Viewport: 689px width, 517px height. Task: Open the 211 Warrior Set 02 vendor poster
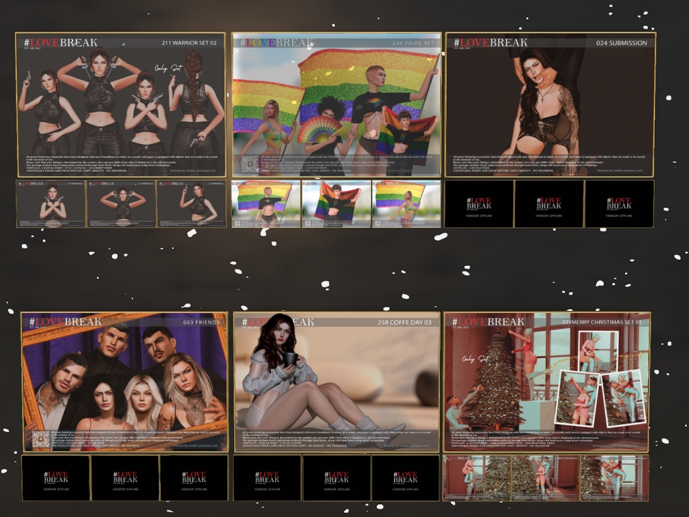(x=120, y=104)
